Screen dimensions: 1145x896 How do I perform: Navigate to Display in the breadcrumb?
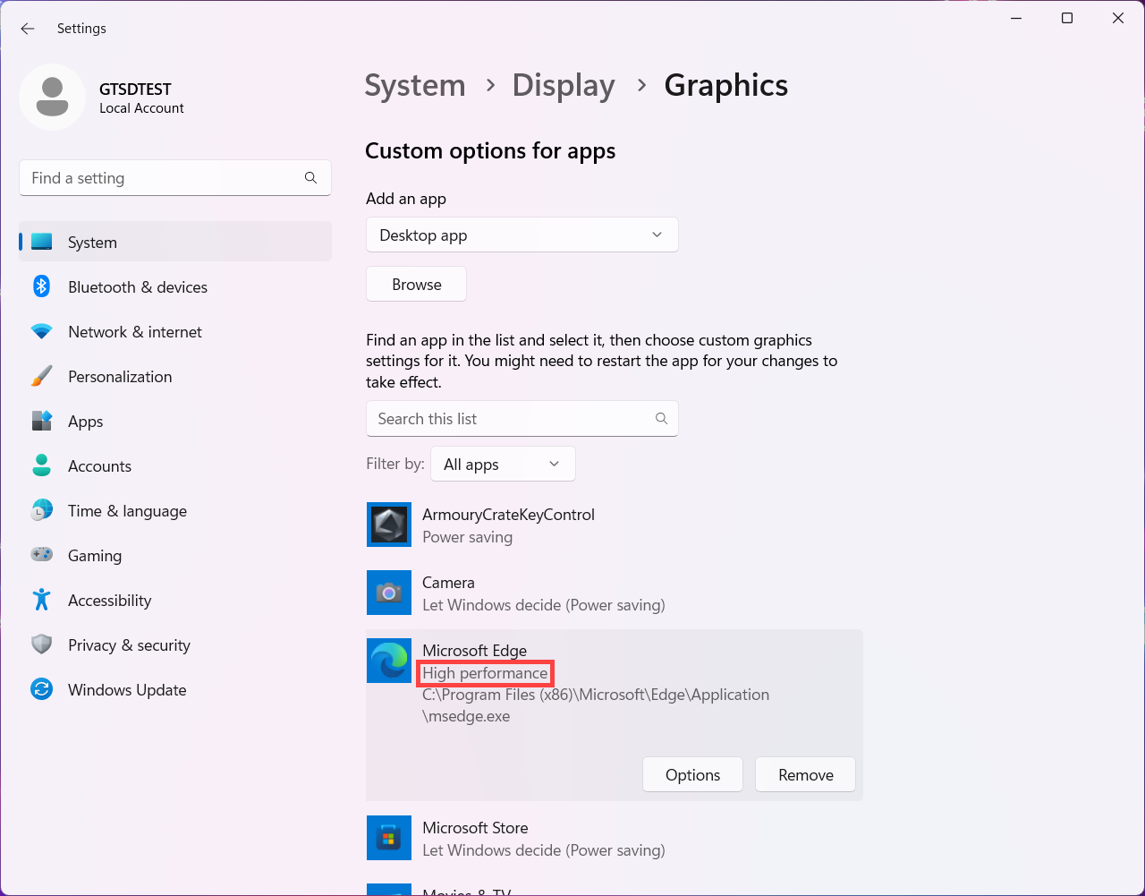tap(563, 86)
